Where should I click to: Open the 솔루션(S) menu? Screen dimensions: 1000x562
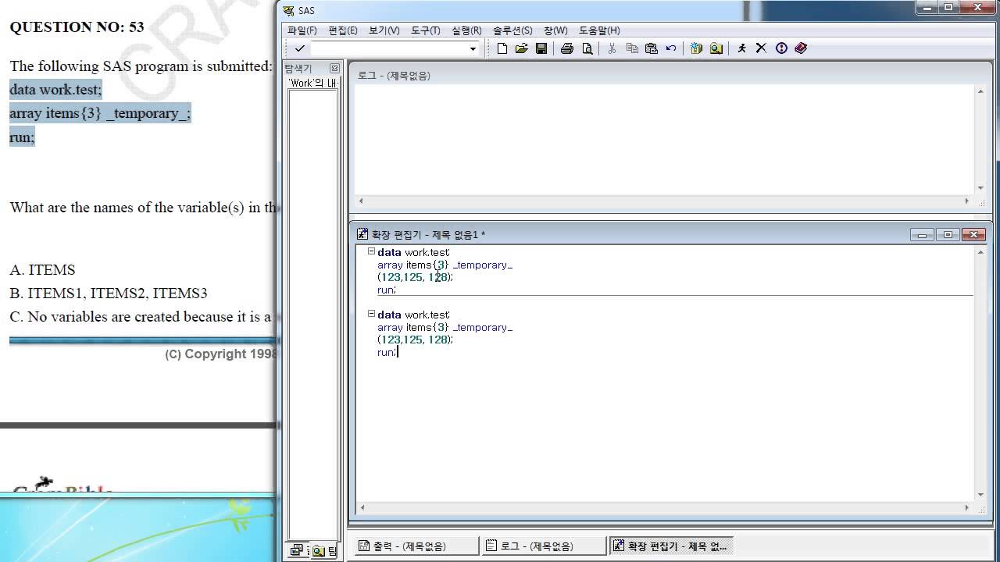(x=512, y=30)
